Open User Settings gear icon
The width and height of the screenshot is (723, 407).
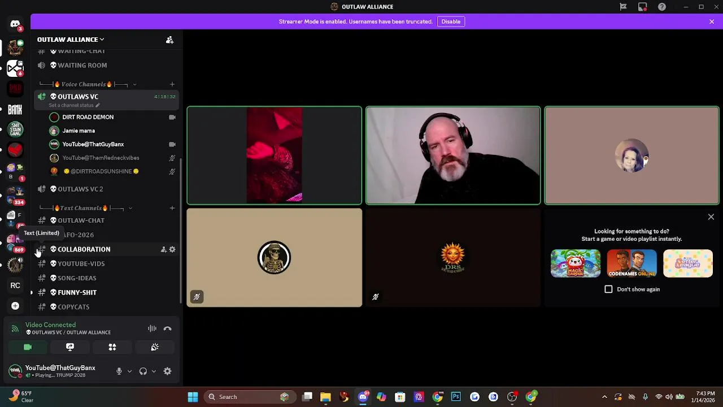pyautogui.click(x=167, y=371)
